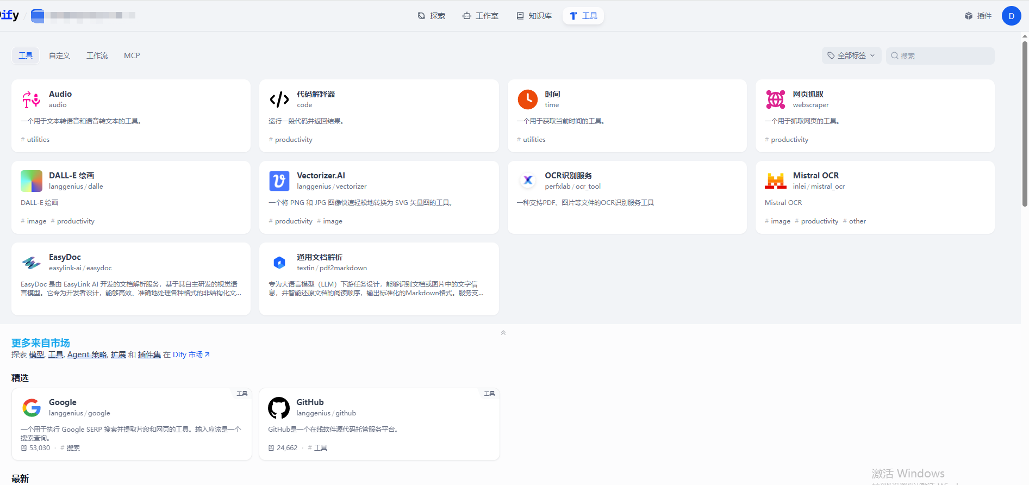Click the 网页抓取 card title
Screen dimensions: 1029x485
pos(808,94)
